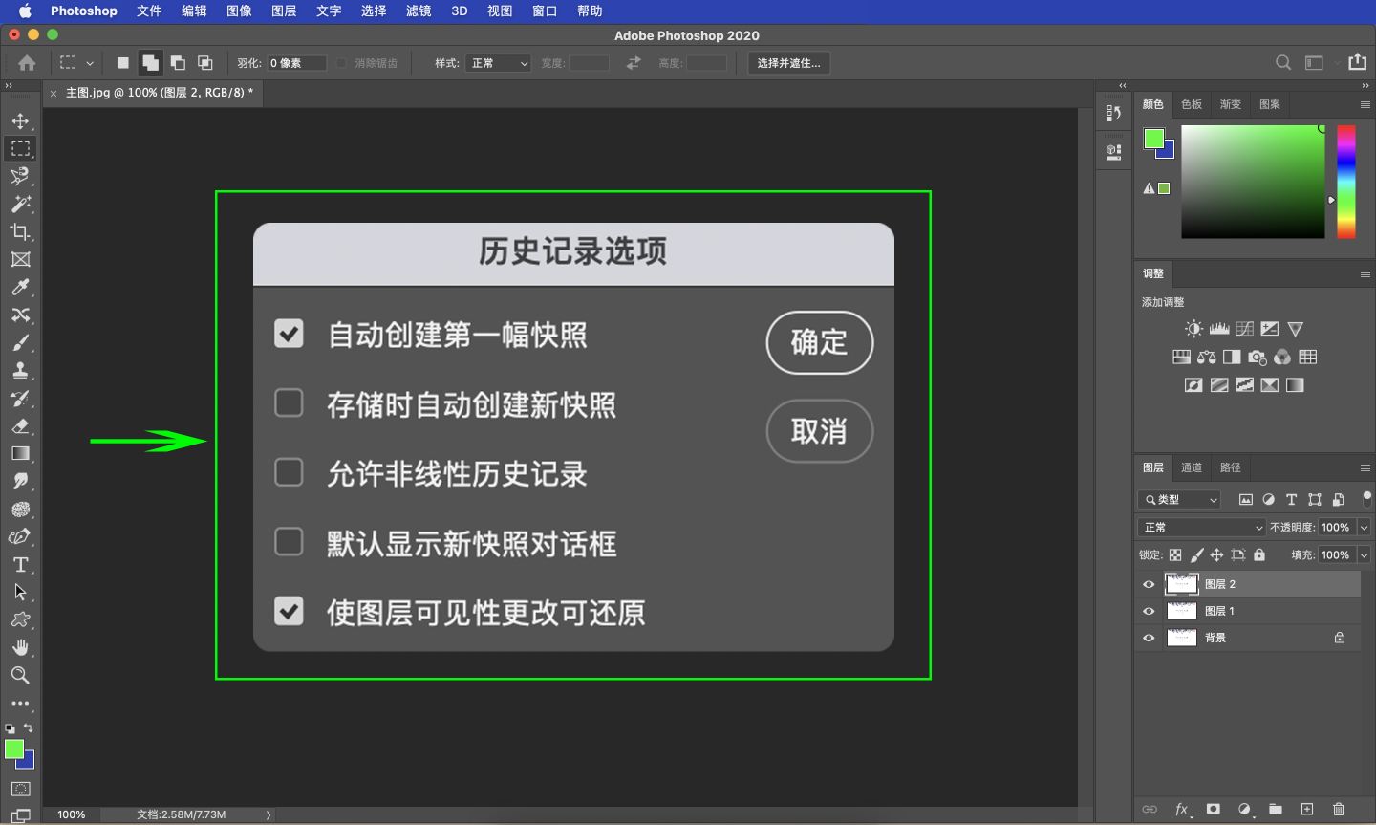Switch to the 通道 tab
This screenshot has height=825, width=1376.
click(x=1191, y=467)
